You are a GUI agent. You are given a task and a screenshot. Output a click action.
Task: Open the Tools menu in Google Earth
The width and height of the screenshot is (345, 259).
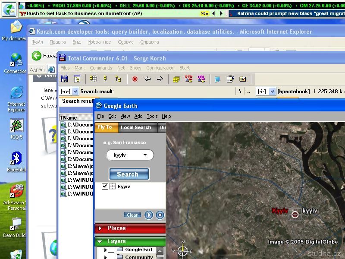point(152,116)
